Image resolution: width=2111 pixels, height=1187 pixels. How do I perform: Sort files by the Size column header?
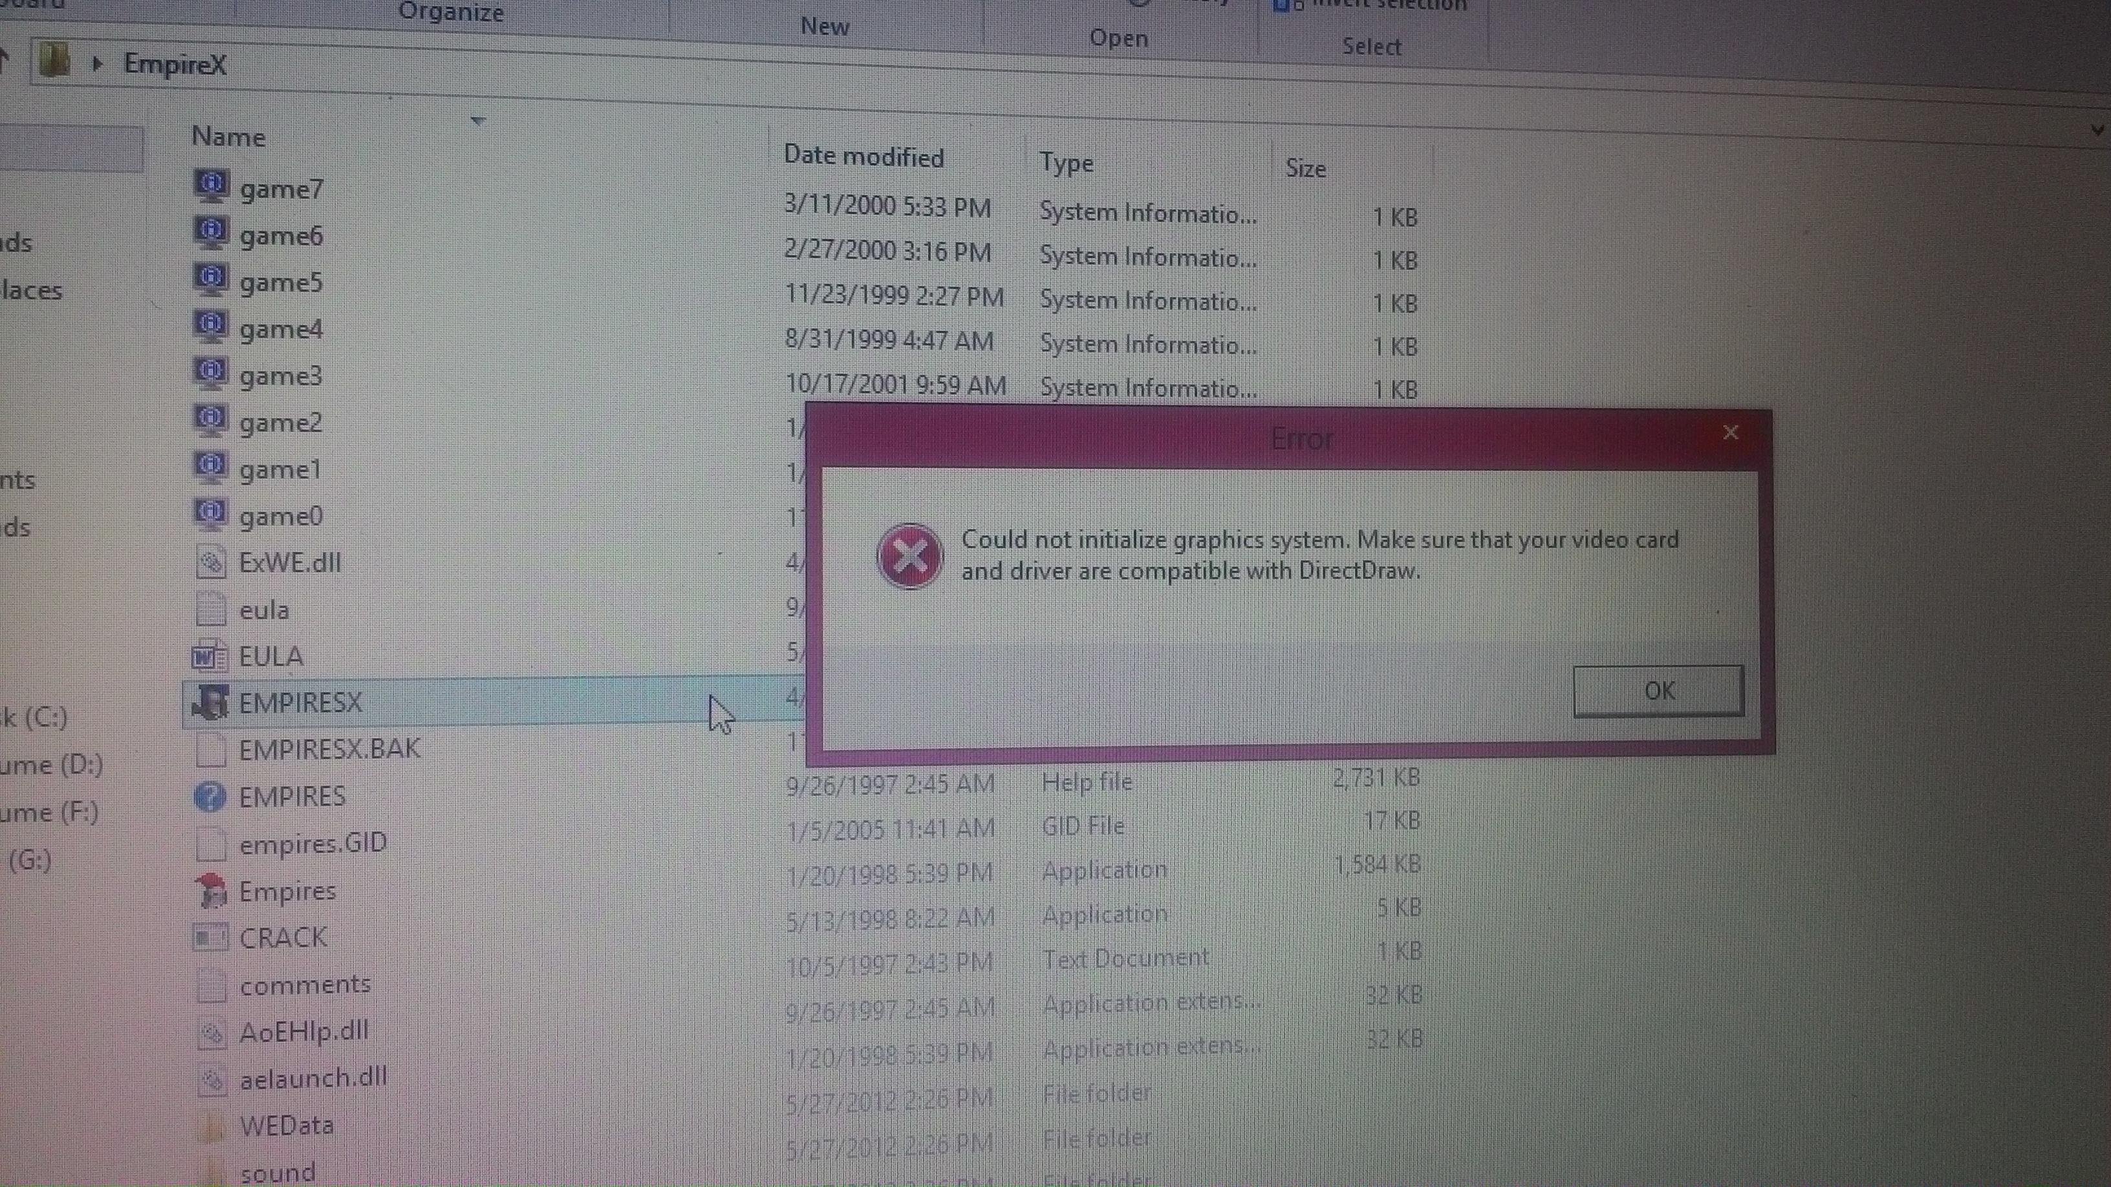coord(1305,168)
